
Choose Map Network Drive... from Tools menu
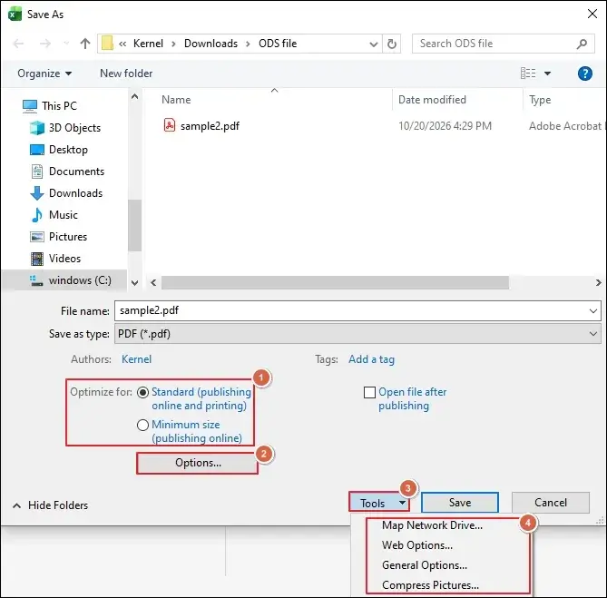coord(432,525)
